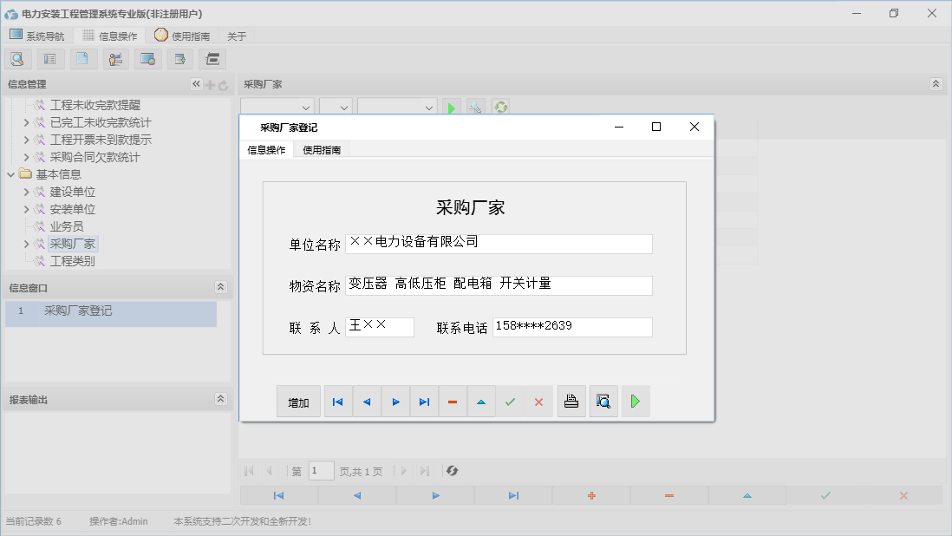Collapse the 基本信息 folder
This screenshot has height=536, width=952.
click(x=10, y=173)
